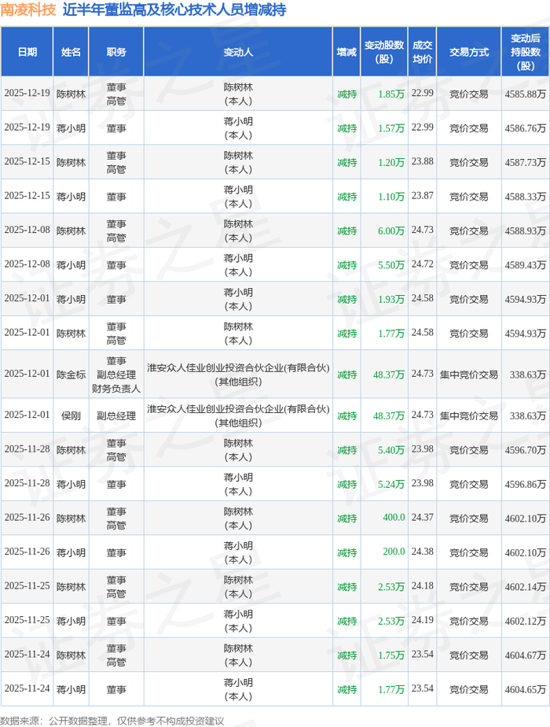This screenshot has width=550, height=727.
Task: Click holdings value 4586.76万
Action: [526, 128]
